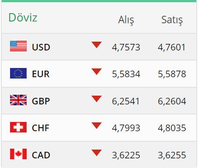Click the Satış column header
Screen dimensions: 198x168
(172, 20)
